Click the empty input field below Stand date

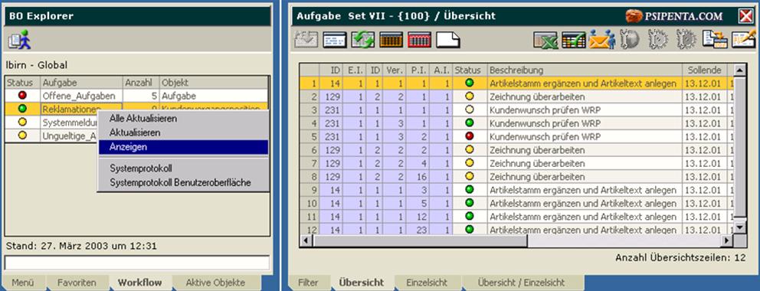click(136, 263)
